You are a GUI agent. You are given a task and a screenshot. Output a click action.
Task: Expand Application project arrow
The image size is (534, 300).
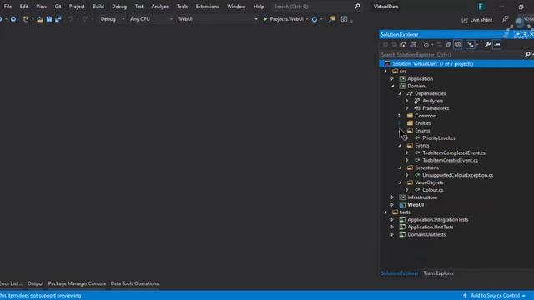click(392, 79)
